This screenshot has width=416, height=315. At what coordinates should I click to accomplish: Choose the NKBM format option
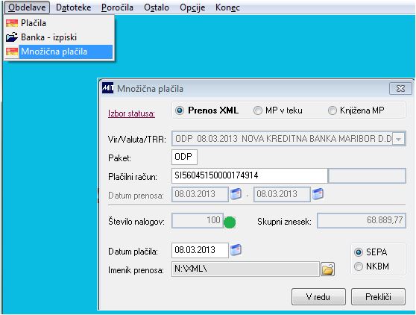click(x=359, y=266)
